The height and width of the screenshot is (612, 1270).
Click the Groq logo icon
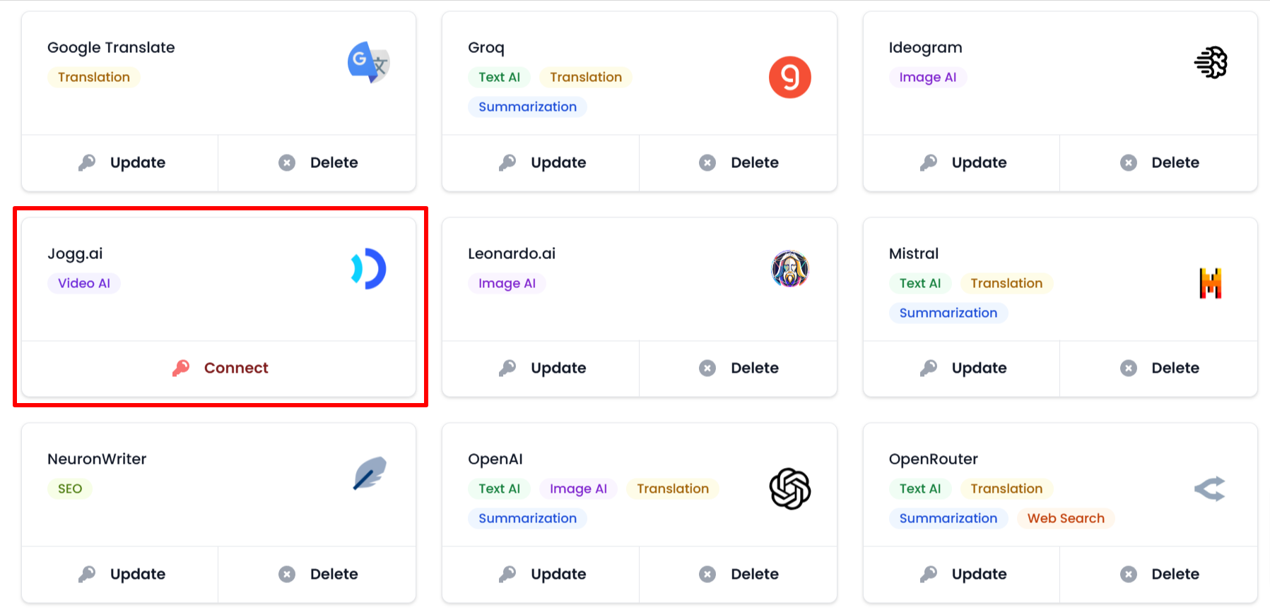point(789,77)
